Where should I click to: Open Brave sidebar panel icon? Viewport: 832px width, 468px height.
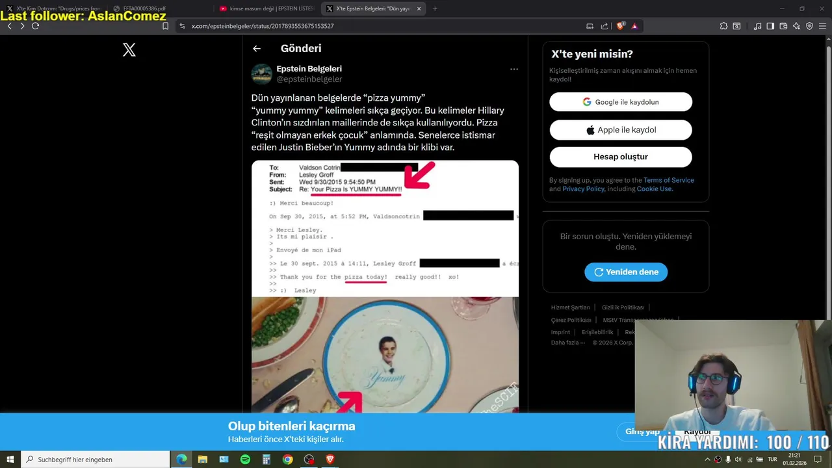(770, 26)
